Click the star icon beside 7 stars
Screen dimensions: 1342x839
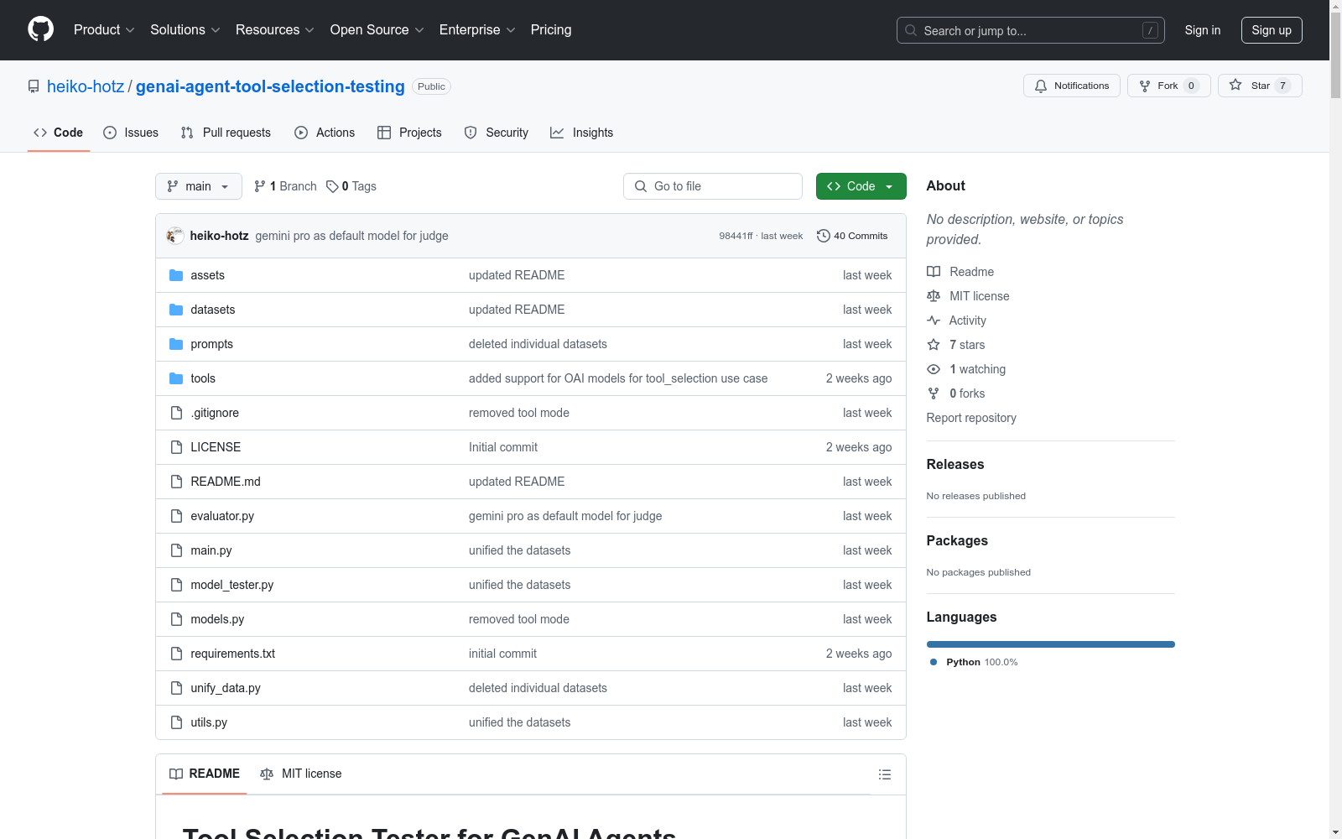(934, 345)
